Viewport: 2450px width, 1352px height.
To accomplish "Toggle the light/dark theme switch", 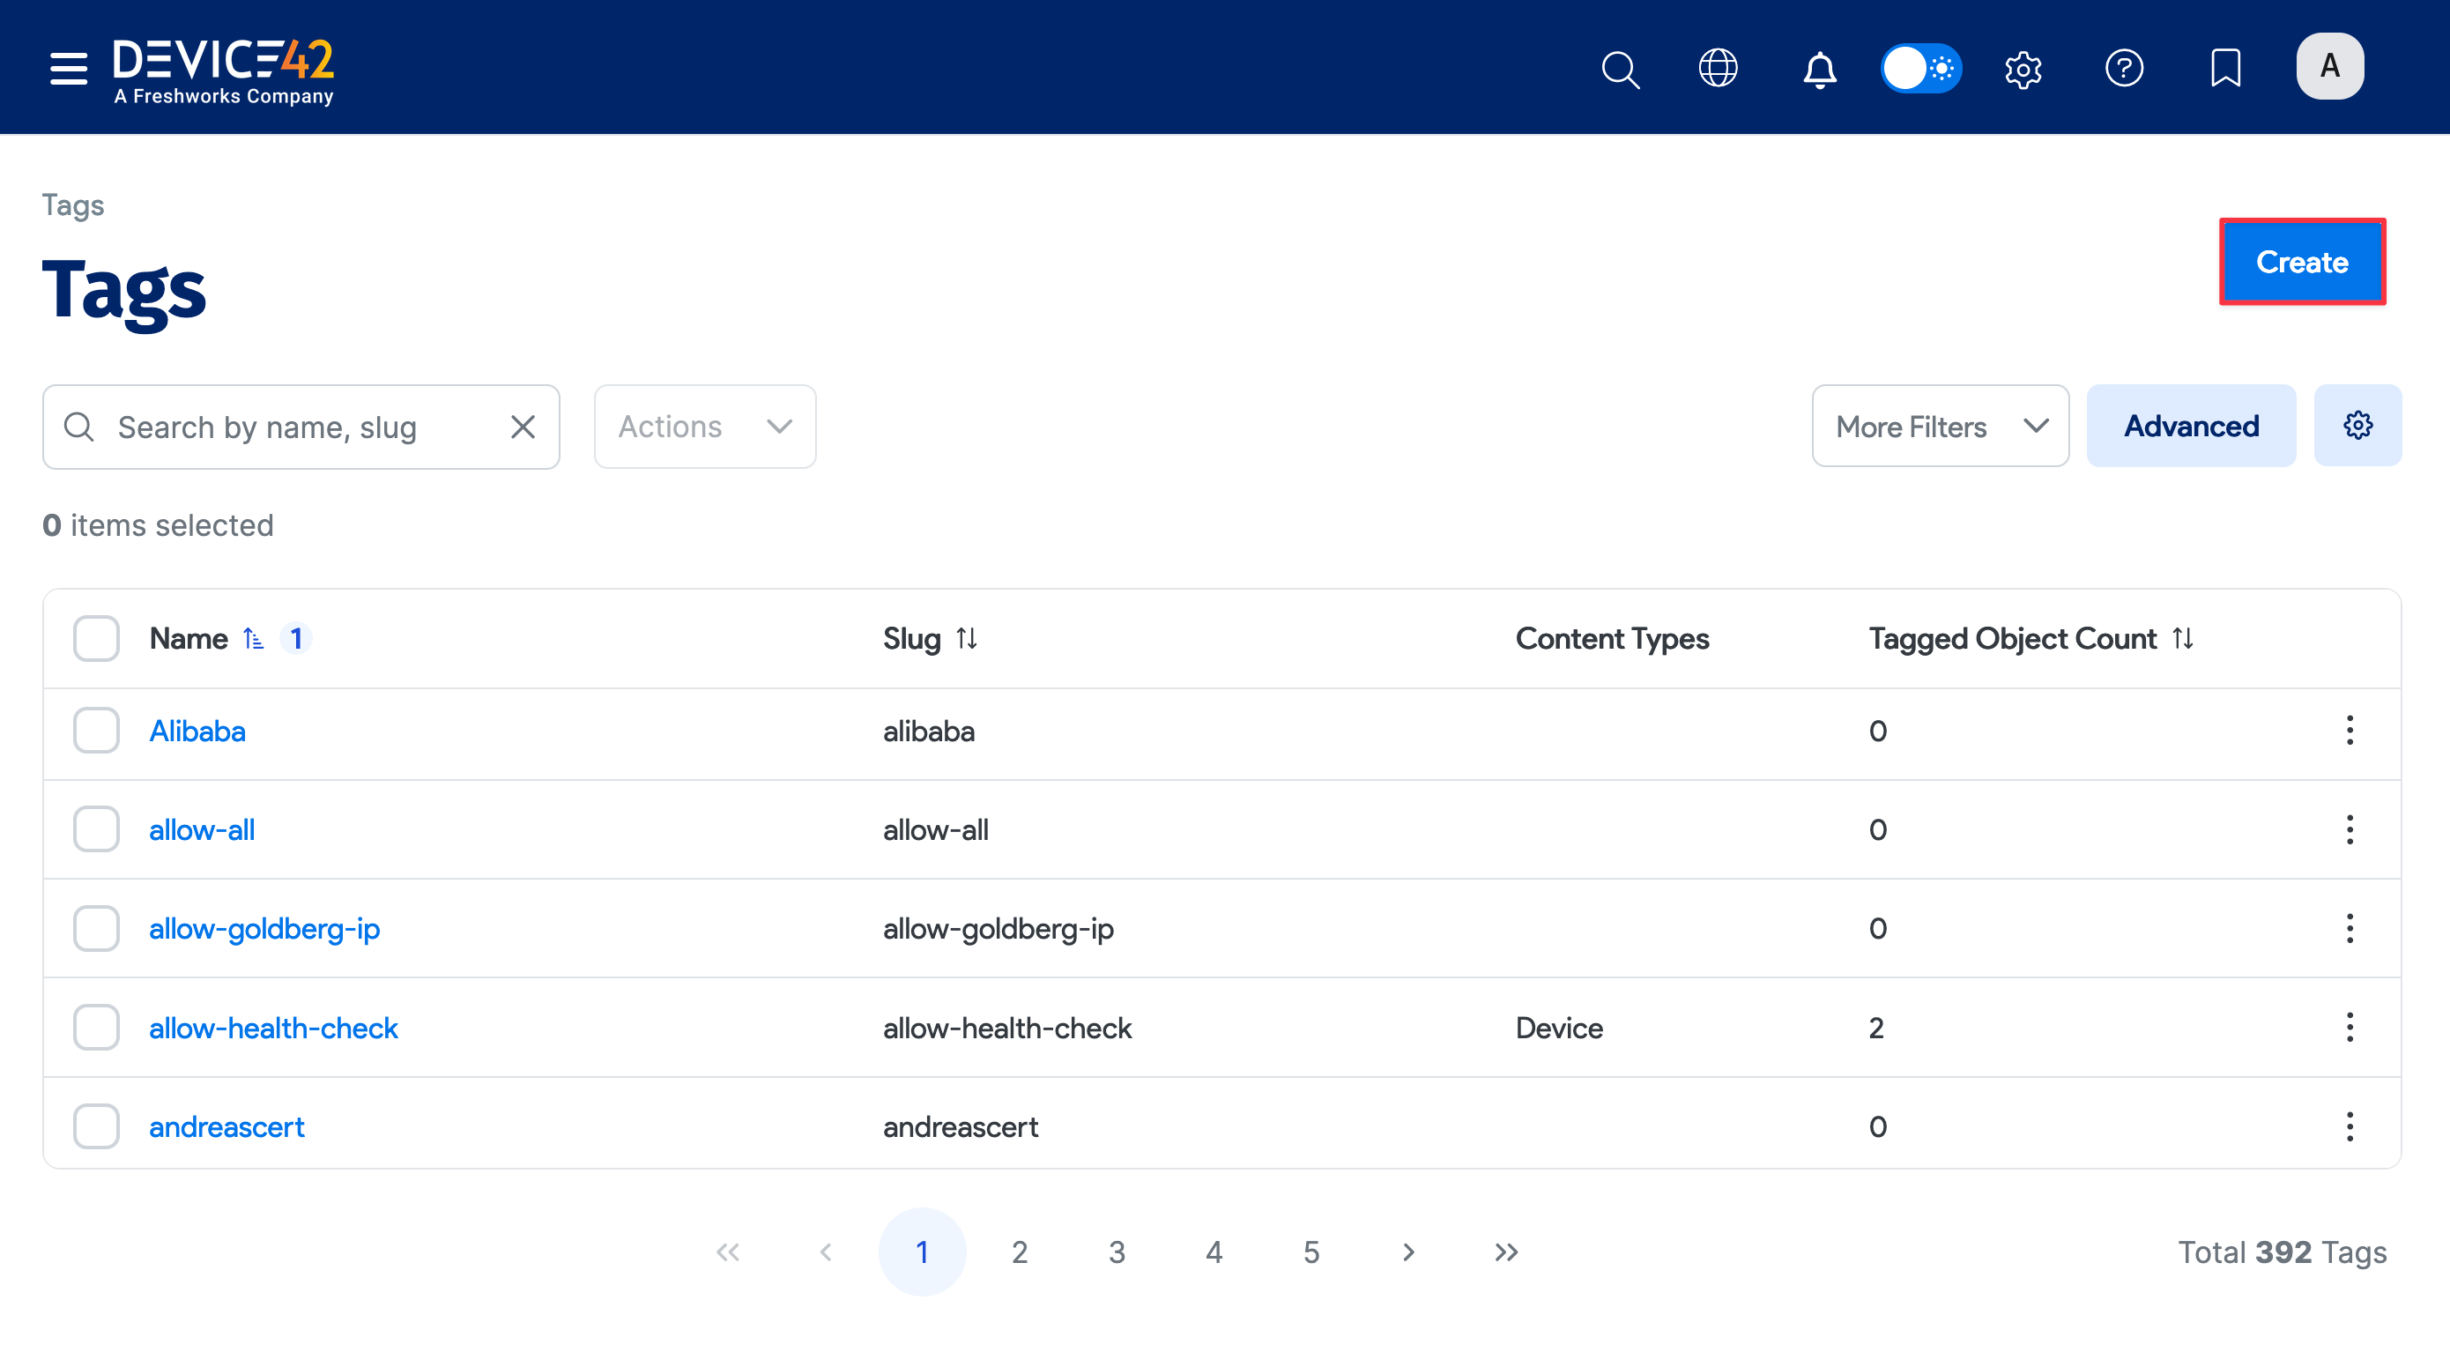I will pos(1920,69).
